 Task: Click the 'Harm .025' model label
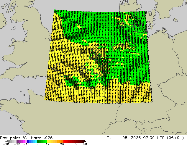click(x=42, y=138)
